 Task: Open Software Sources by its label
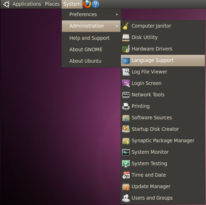click(x=152, y=118)
